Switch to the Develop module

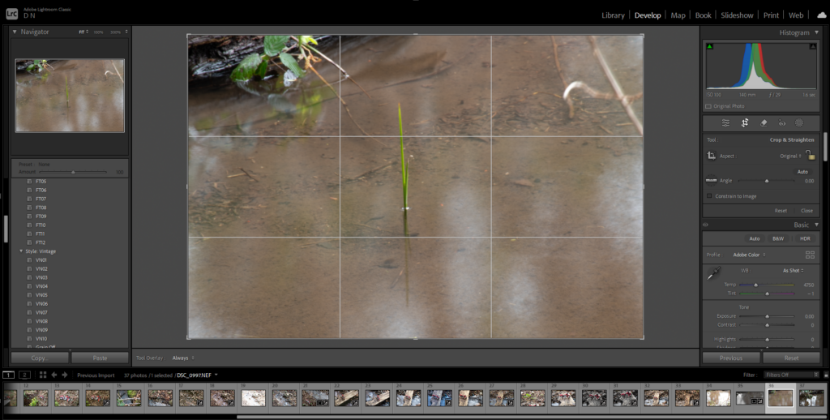pos(648,15)
